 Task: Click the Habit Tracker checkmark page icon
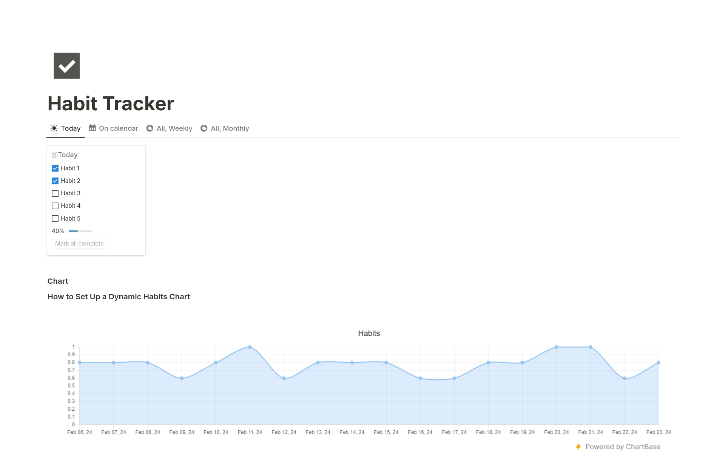point(66,66)
